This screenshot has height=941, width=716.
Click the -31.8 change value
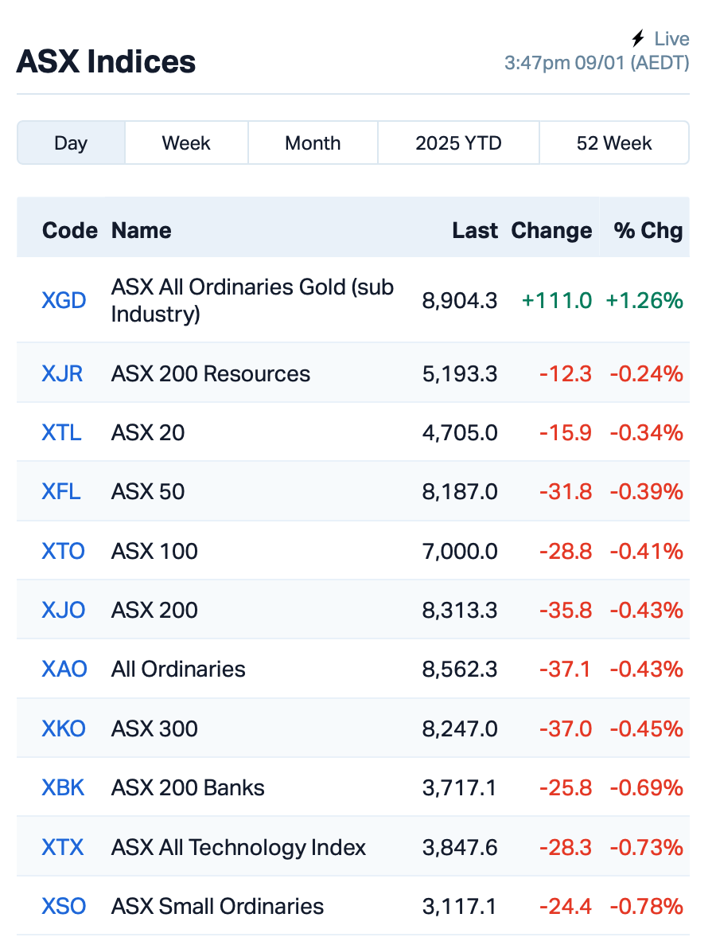click(x=566, y=491)
